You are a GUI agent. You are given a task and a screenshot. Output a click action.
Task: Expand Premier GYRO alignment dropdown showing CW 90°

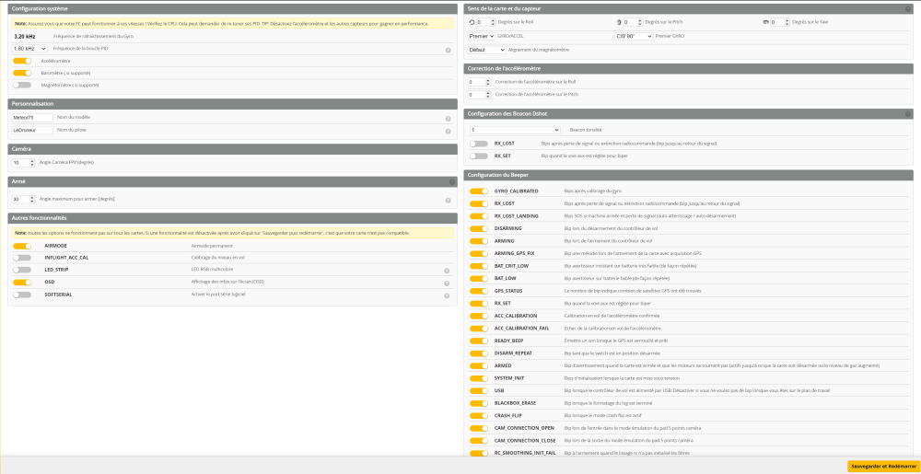633,36
